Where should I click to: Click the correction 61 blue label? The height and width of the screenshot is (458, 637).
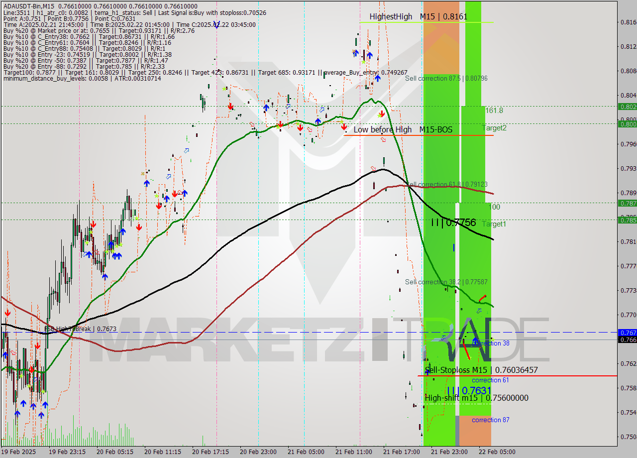(x=491, y=380)
